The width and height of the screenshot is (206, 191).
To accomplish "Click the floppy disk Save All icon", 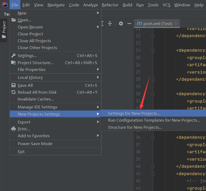I will click(x=13, y=85).
